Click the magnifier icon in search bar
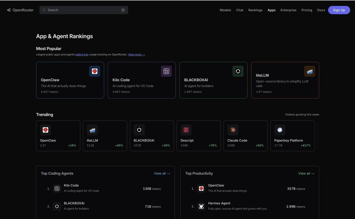Image resolution: width=355 pixels, height=219 pixels. click(44, 10)
